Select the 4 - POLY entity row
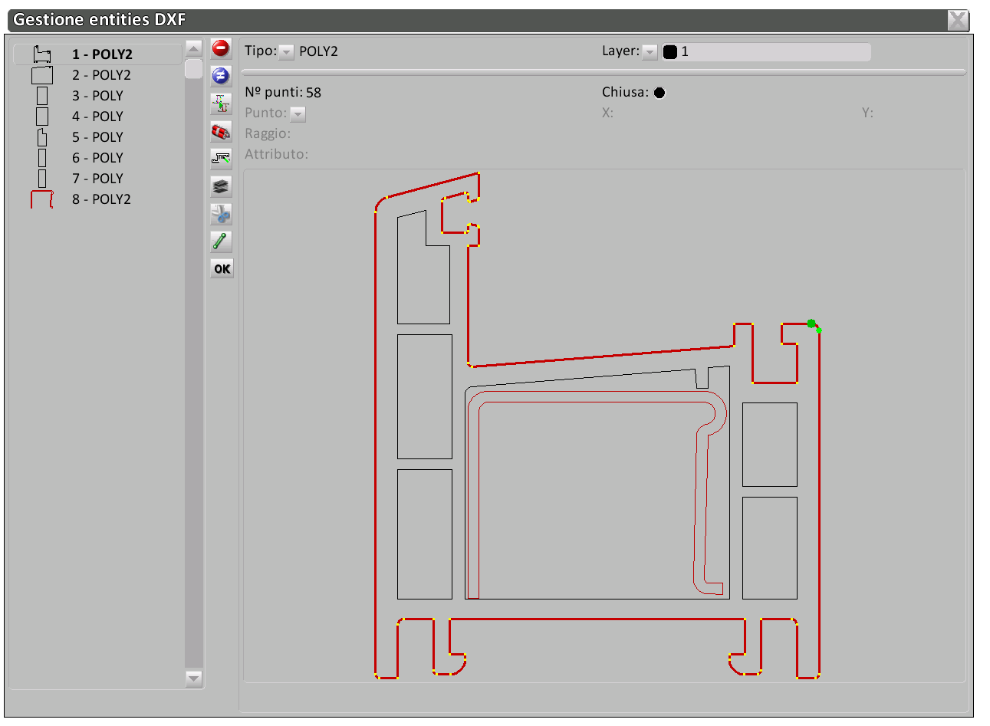Image resolution: width=990 pixels, height=726 pixels. (x=97, y=117)
